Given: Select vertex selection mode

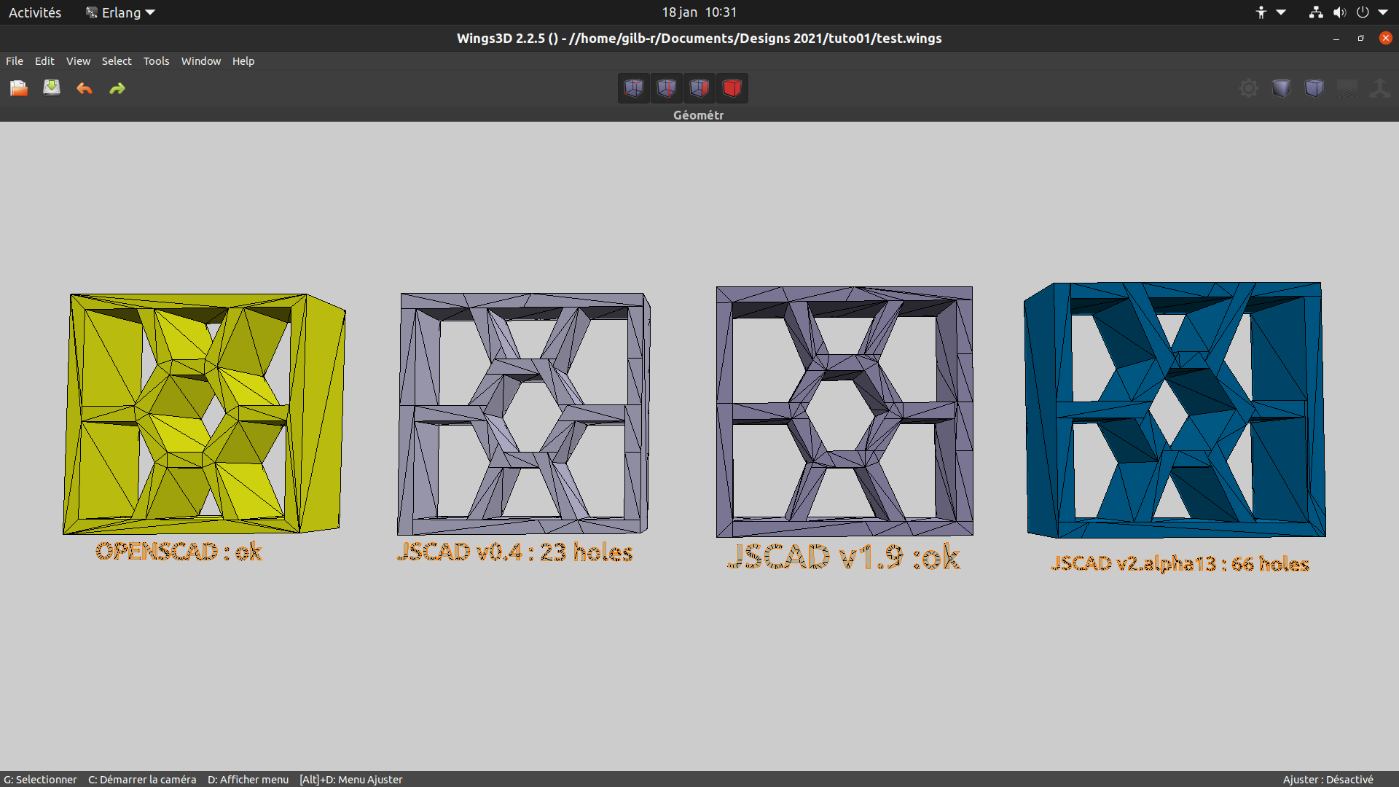Looking at the screenshot, I should [633, 87].
